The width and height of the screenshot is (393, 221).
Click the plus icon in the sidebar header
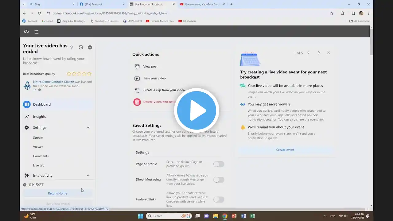coord(90,47)
